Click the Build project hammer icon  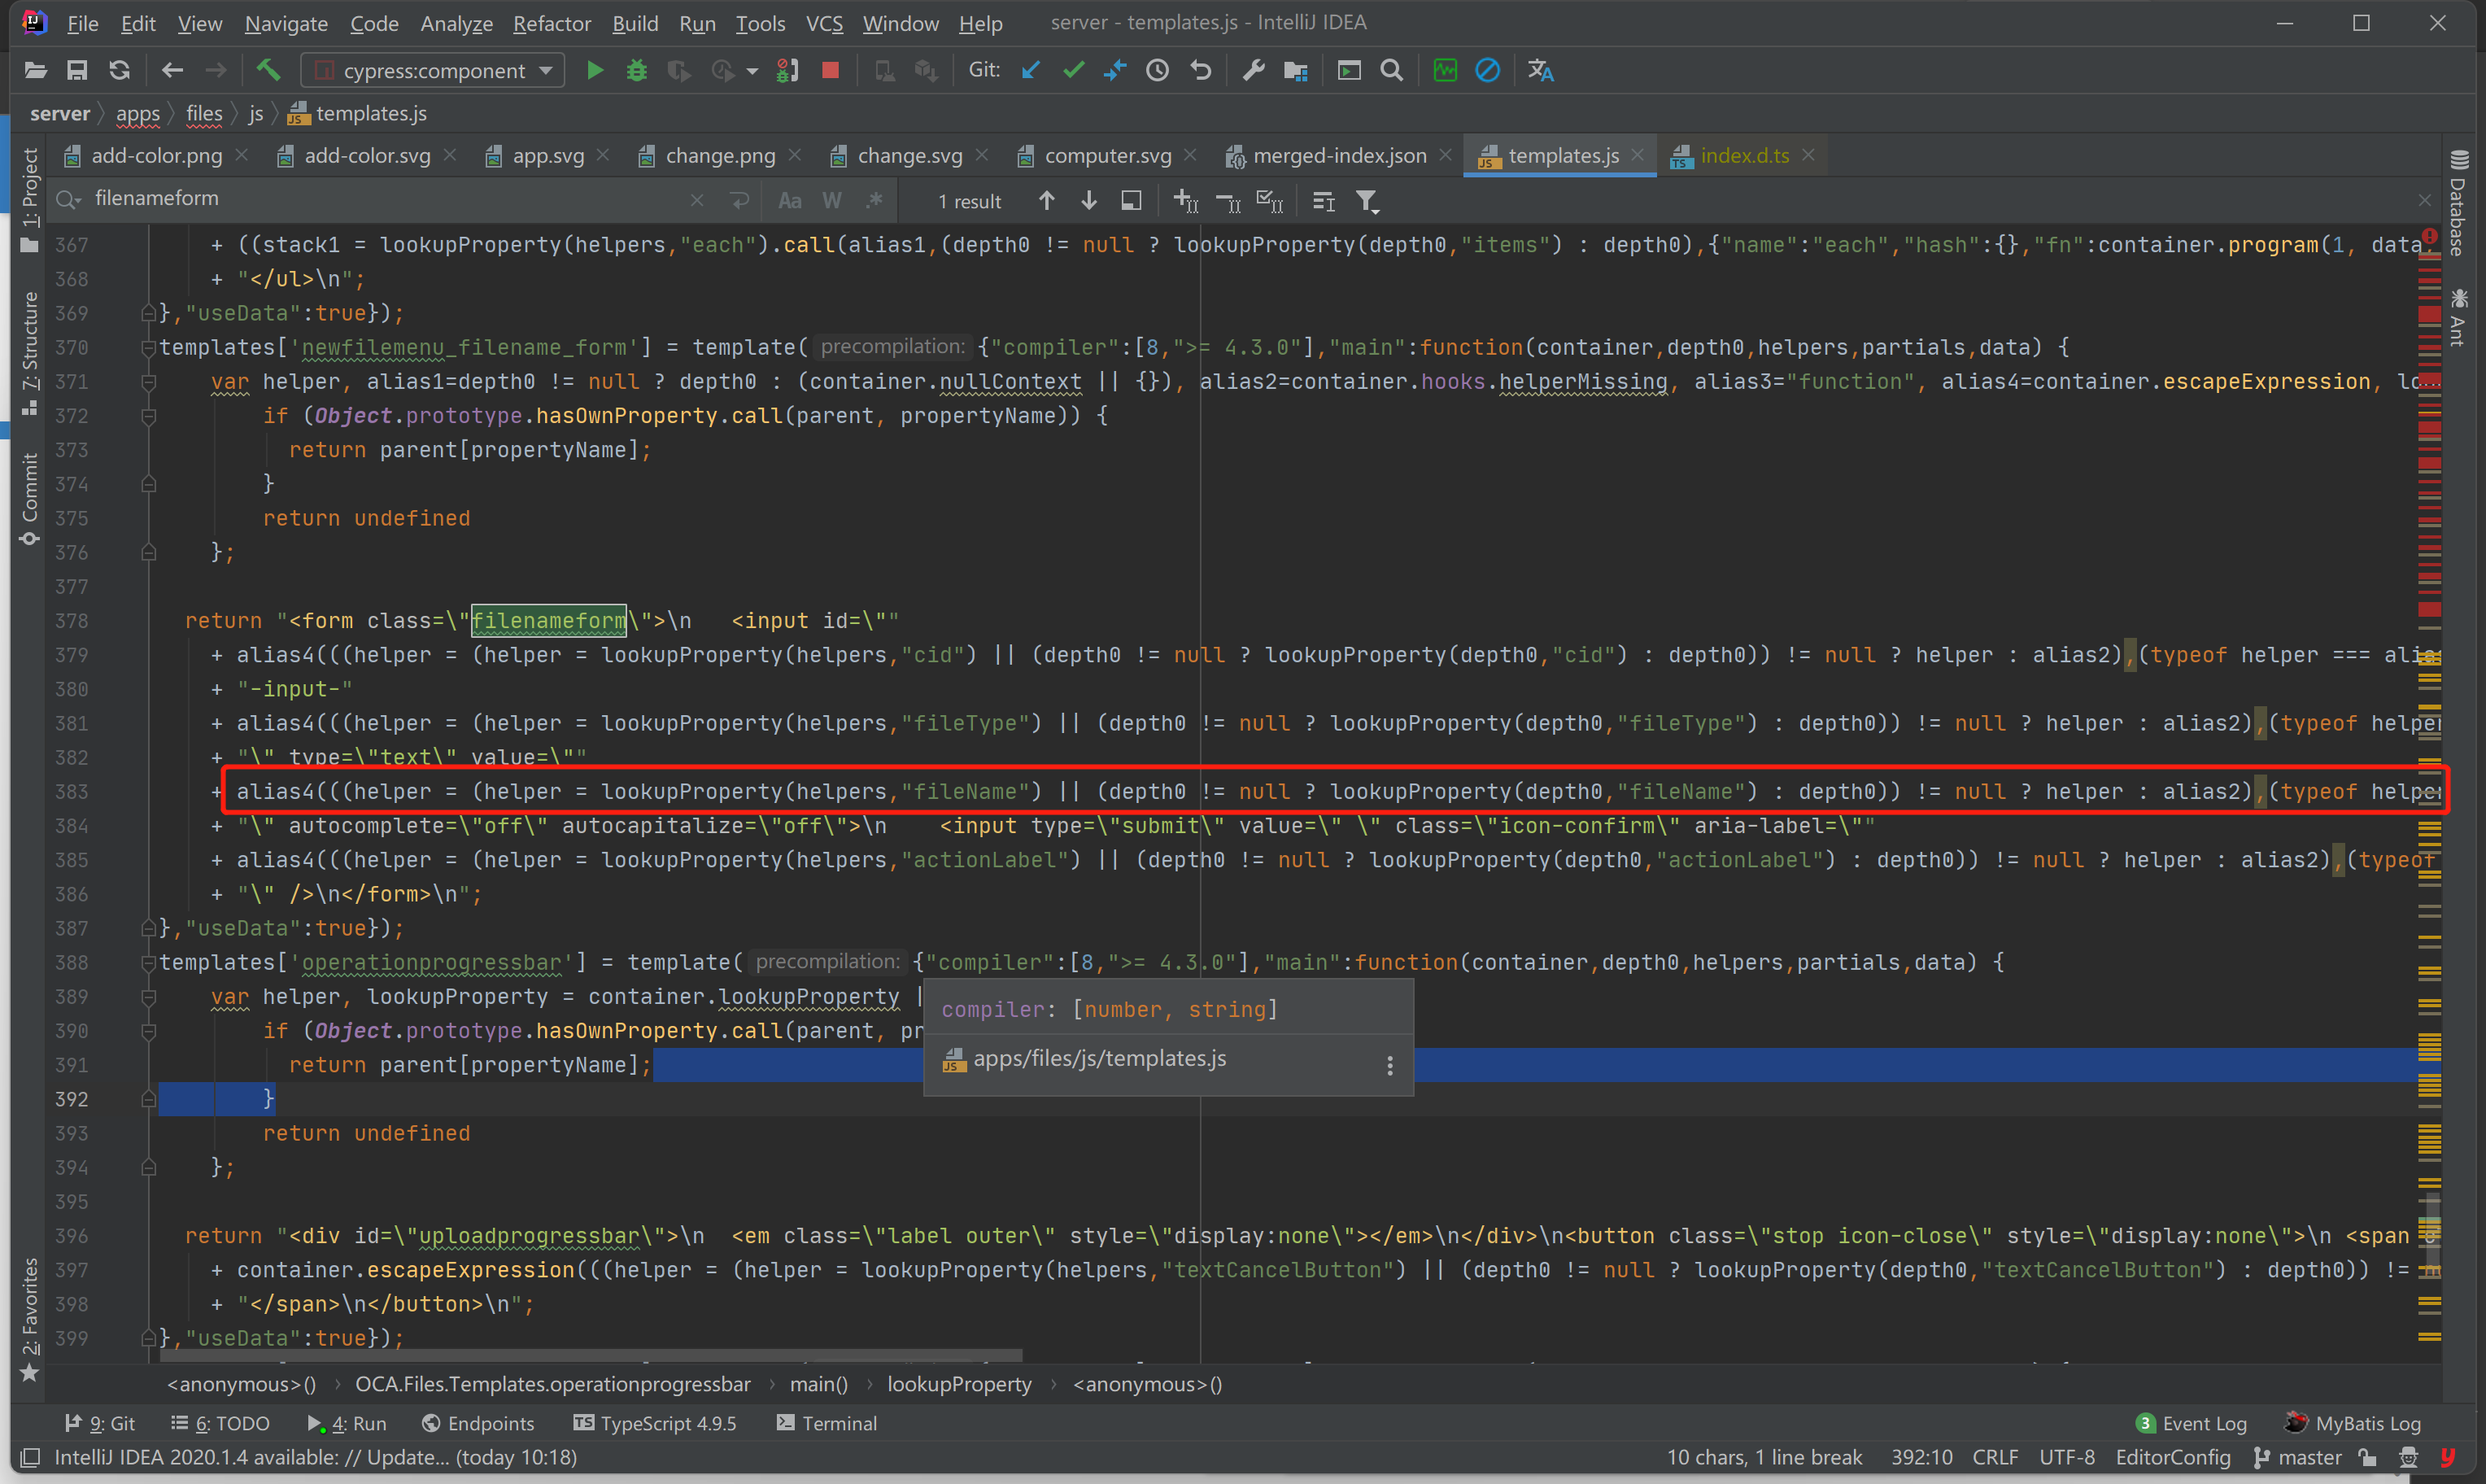coord(268,71)
